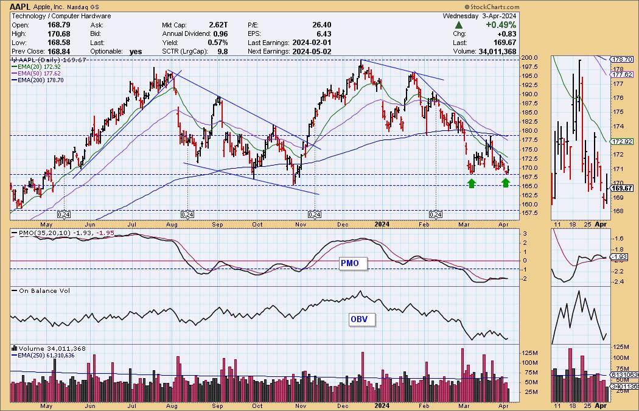Click the Open value 168.79
This screenshot has width=639, height=411.
tap(60, 26)
